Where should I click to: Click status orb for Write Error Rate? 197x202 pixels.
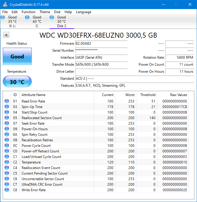click(7, 190)
